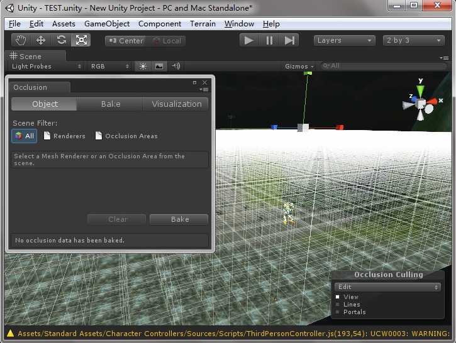
Task: Open the Window menu
Action: pyautogui.click(x=240, y=24)
